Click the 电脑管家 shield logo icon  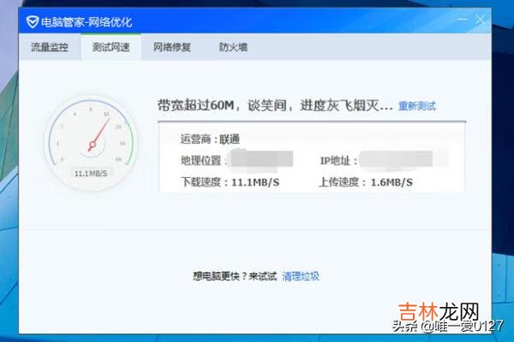point(31,21)
